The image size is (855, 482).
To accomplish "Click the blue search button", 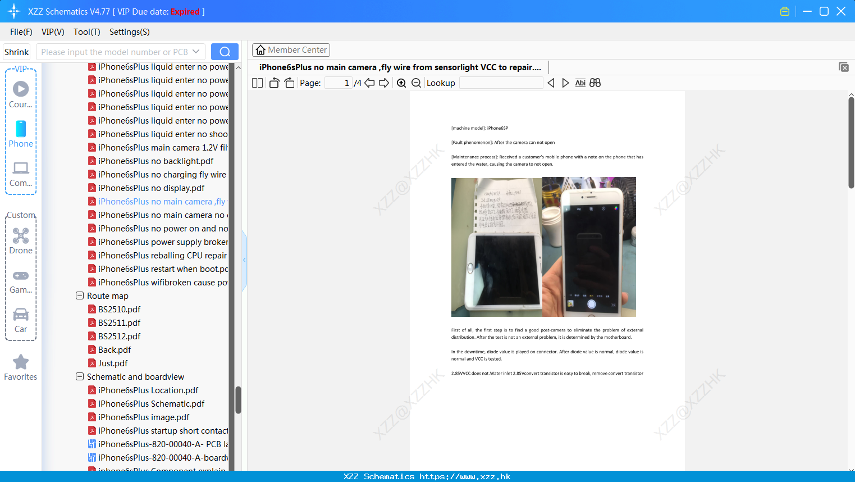I will (225, 52).
